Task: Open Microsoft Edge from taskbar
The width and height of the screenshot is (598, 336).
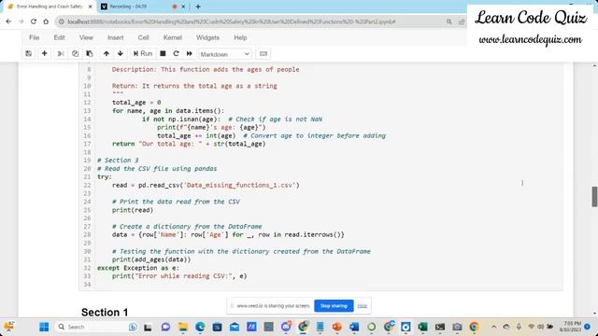Action: tap(200, 327)
